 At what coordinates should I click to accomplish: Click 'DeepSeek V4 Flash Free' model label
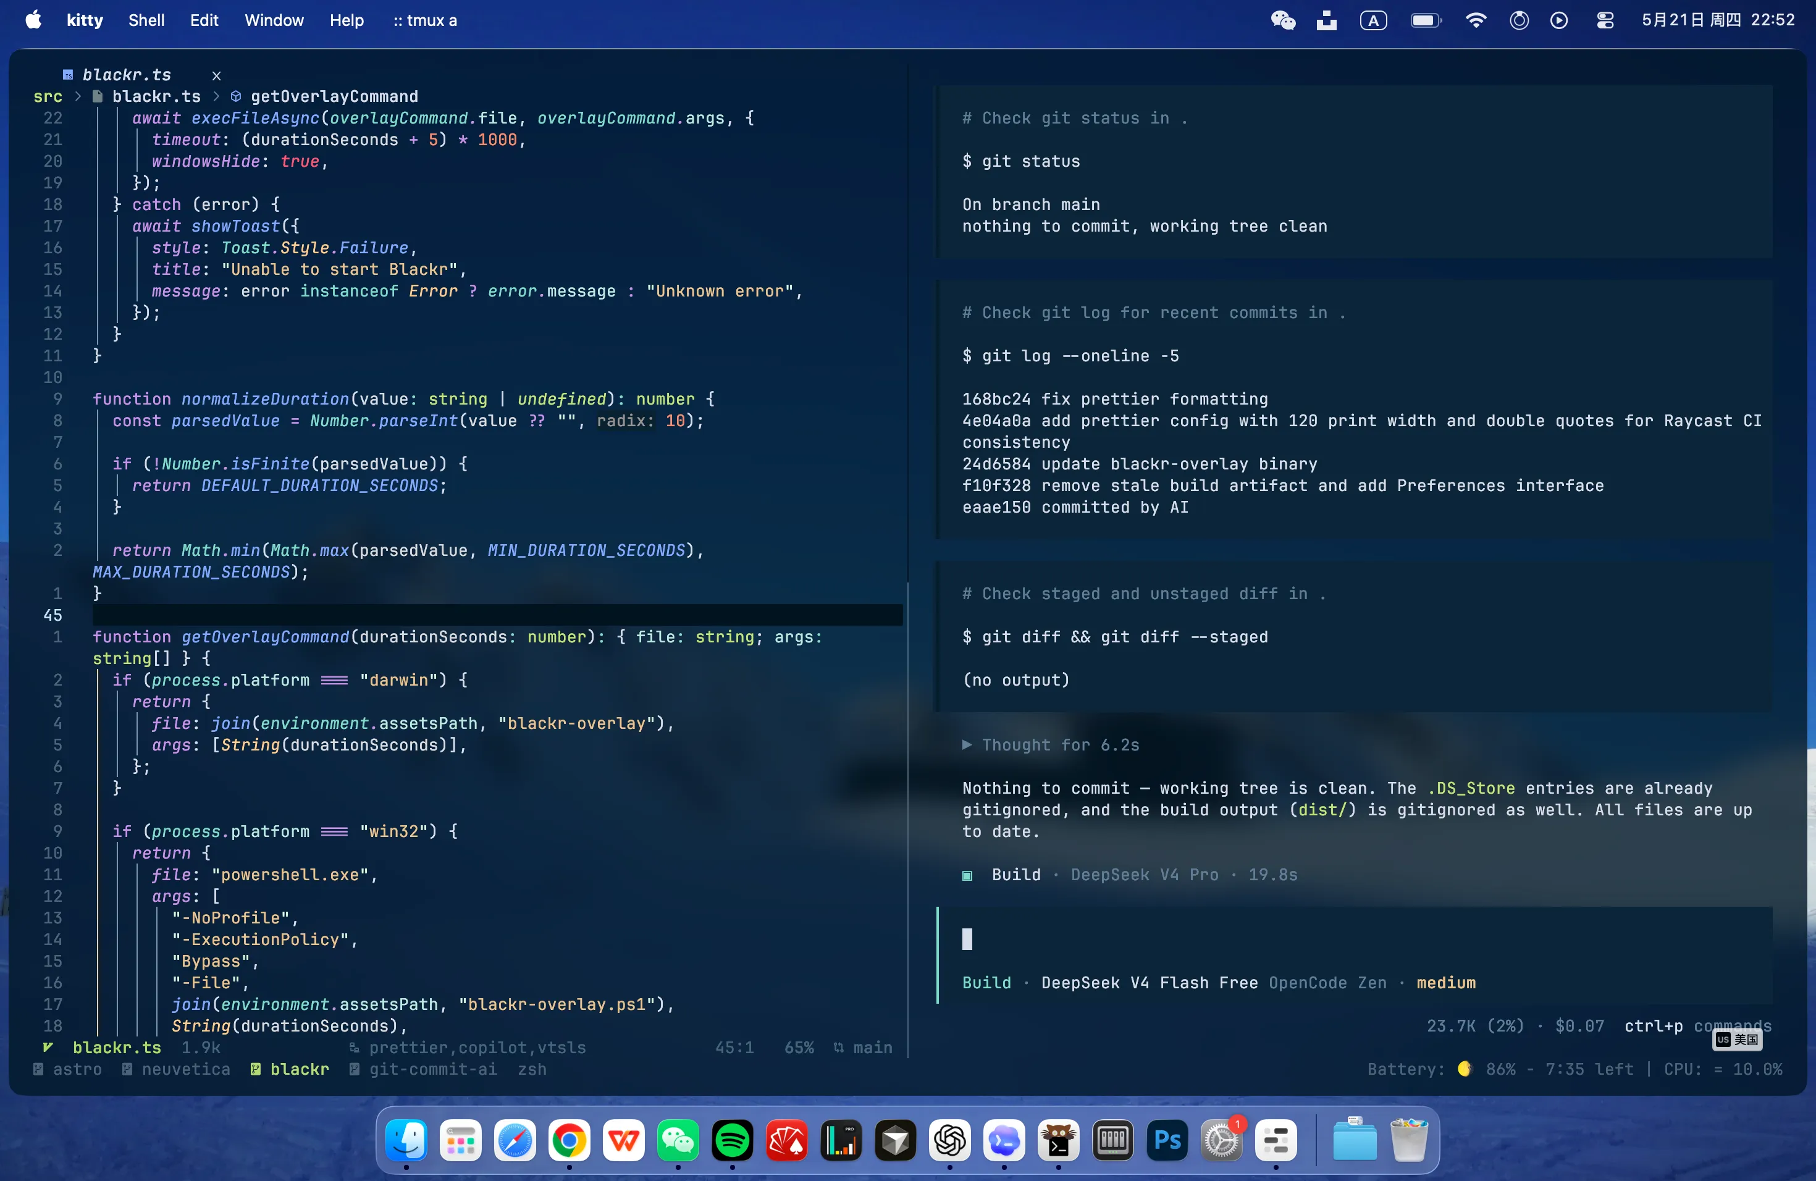(x=1149, y=983)
